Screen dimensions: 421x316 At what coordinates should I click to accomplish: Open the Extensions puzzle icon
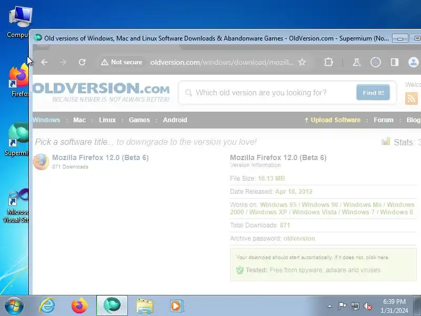[328, 62]
